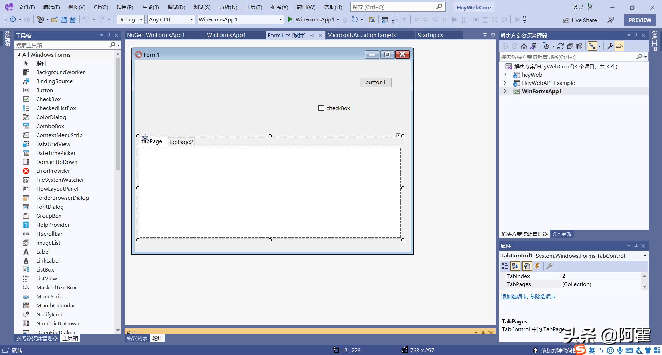Pin the Toolbox panel
The height and width of the screenshot is (355, 662).
(x=109, y=35)
